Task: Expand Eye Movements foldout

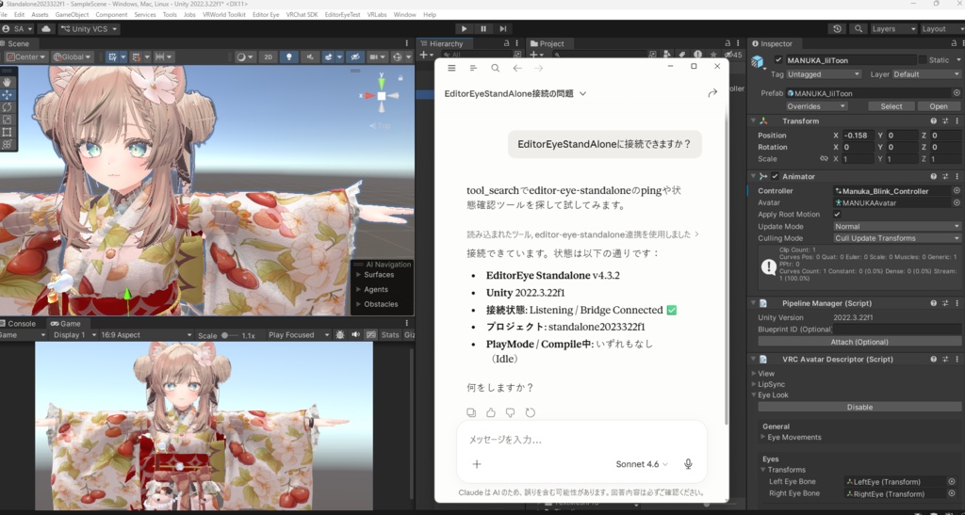Action: [763, 438]
